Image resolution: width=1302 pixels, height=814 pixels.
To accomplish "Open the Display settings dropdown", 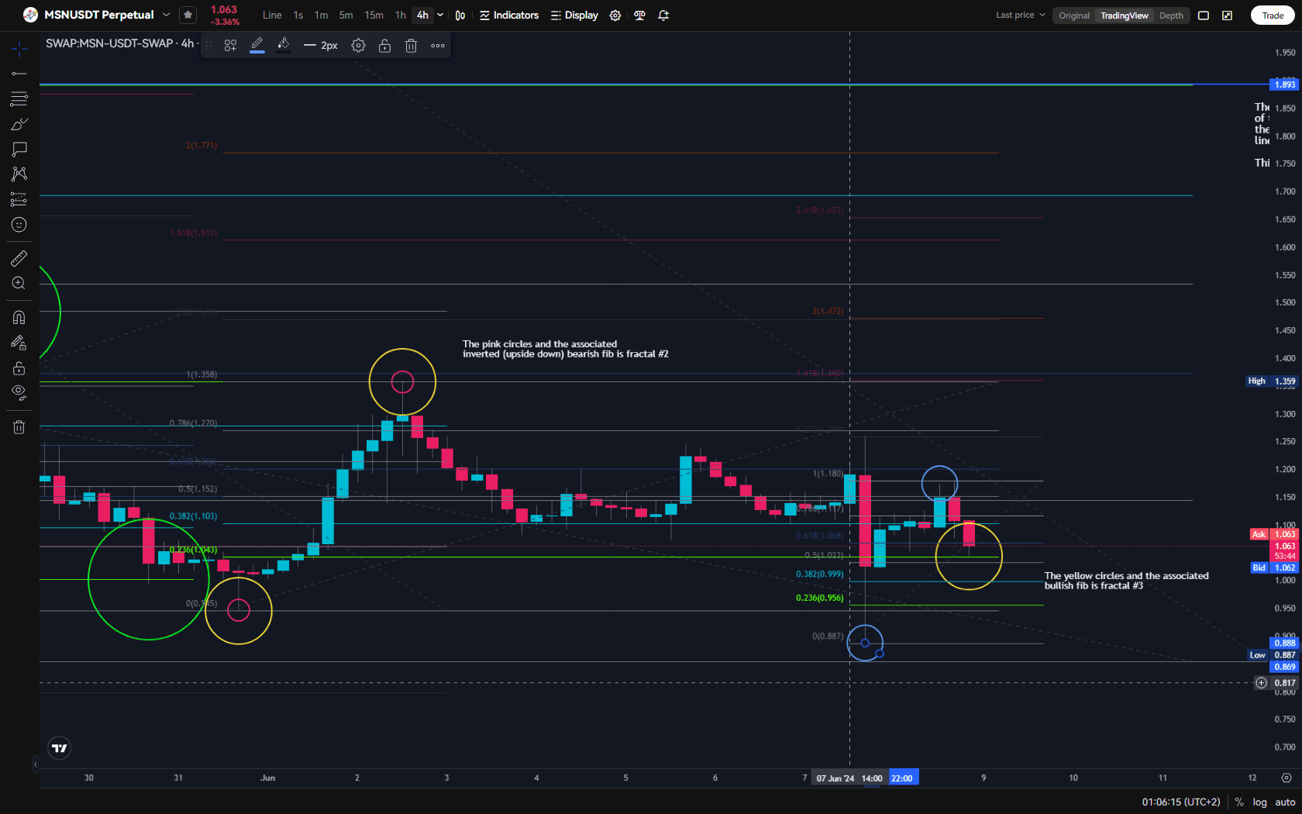I will point(574,16).
